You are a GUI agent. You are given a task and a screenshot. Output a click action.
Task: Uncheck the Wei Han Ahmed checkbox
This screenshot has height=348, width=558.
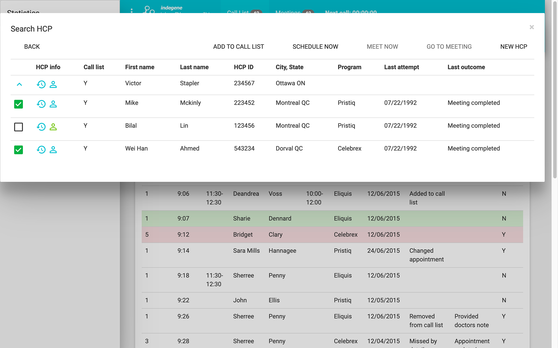19,150
